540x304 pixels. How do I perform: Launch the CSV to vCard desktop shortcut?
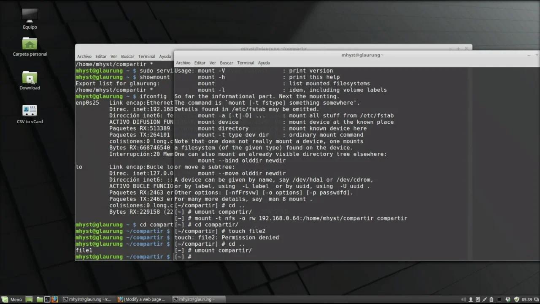point(30,111)
